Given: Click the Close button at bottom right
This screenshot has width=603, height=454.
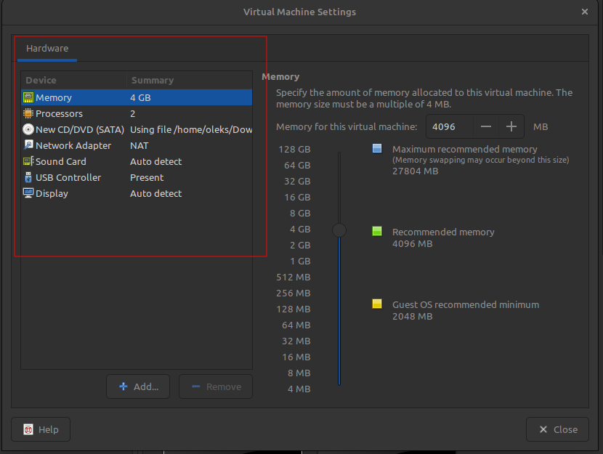Looking at the screenshot, I should [558, 429].
